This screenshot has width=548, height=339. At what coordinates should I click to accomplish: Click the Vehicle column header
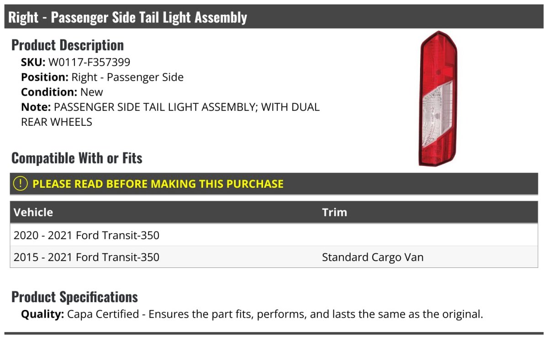tap(33, 212)
